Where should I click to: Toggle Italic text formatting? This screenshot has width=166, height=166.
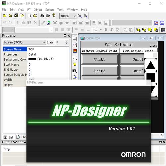click(112, 30)
